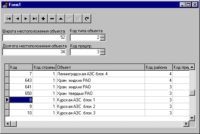Insert a new record with plus button
The height and width of the screenshot is (134, 200).
pos(43,18)
